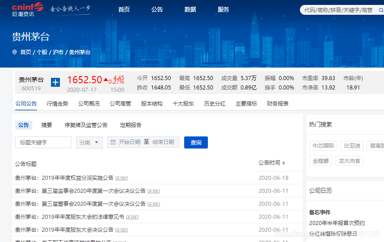The width and height of the screenshot is (384, 242).
Task: Open PDF icon for 2019年年度权益分派实施公告
Action: (x=122, y=178)
